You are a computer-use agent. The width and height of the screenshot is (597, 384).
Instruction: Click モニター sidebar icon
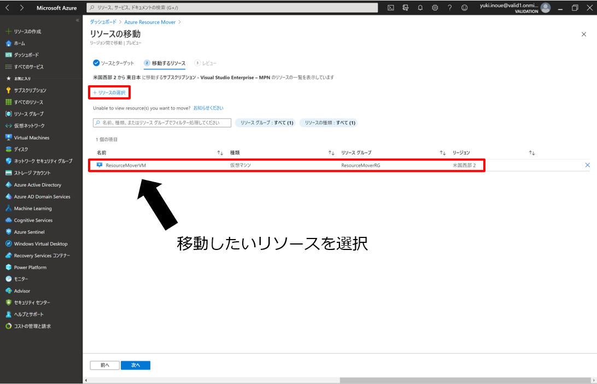pos(8,279)
